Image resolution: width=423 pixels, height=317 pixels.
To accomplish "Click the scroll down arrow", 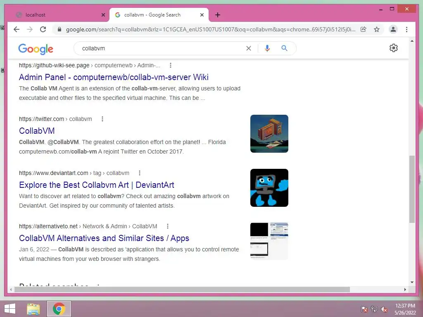I will (x=412, y=282).
